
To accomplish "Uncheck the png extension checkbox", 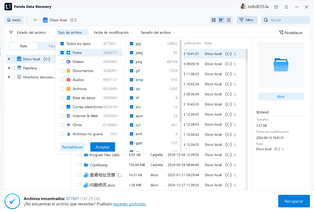I will click(x=131, y=62).
